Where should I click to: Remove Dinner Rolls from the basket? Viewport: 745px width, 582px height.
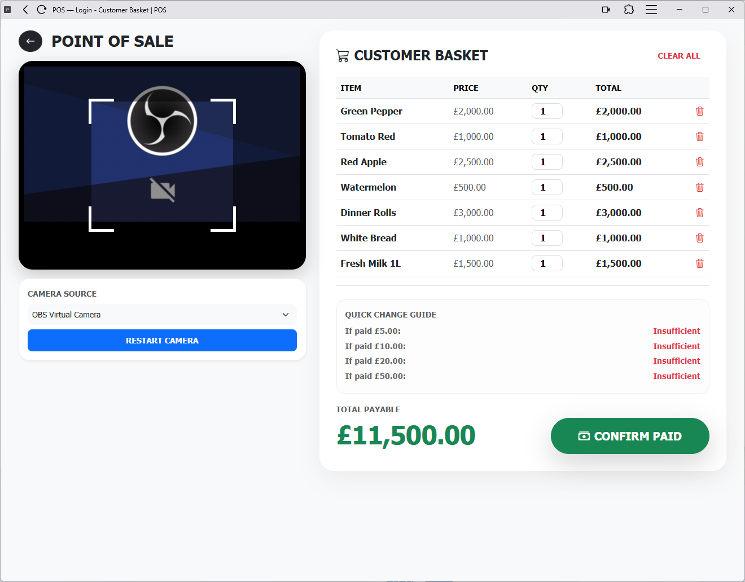pos(699,213)
